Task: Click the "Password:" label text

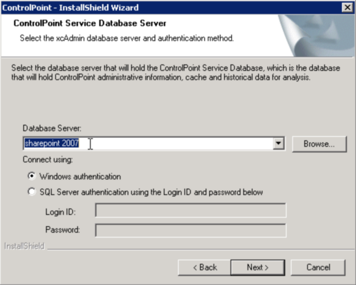Action: (x=62, y=230)
